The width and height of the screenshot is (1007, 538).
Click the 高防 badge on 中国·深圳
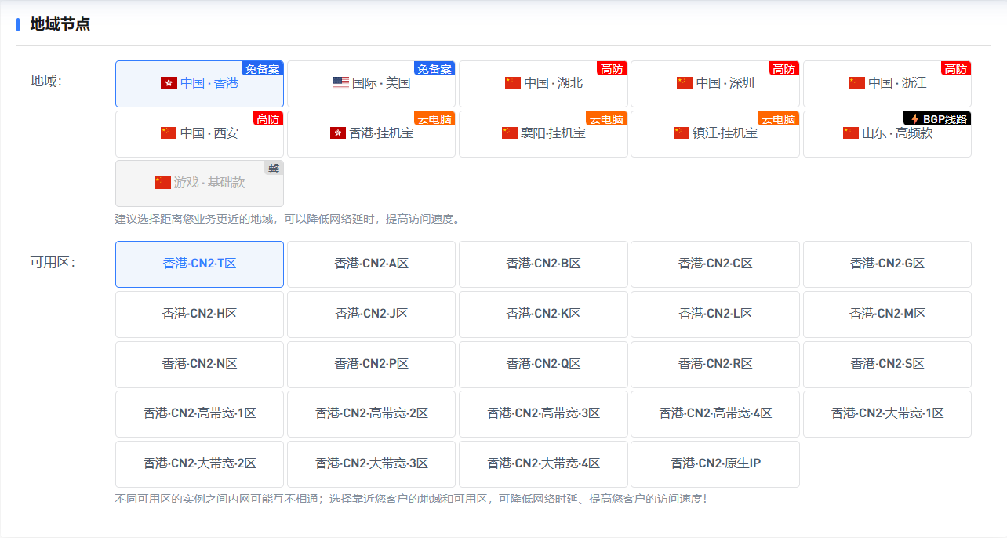point(784,68)
